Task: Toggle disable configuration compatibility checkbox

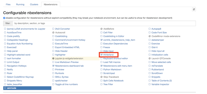Action: click(4, 18)
